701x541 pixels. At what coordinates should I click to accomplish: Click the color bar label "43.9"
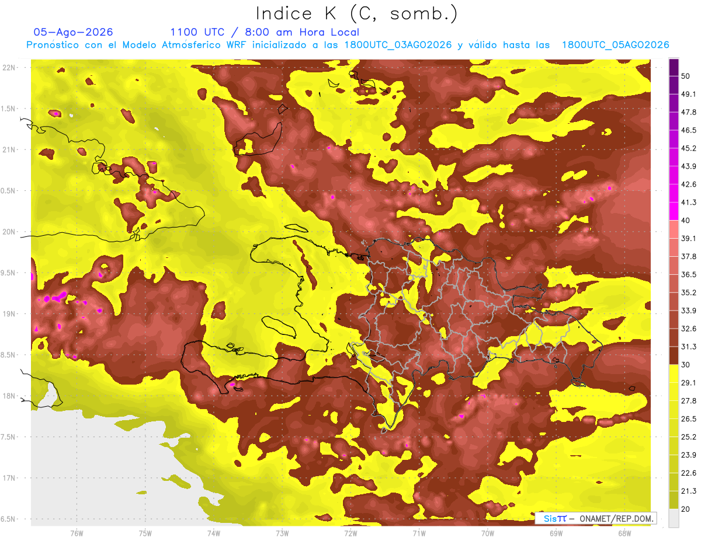(689, 166)
